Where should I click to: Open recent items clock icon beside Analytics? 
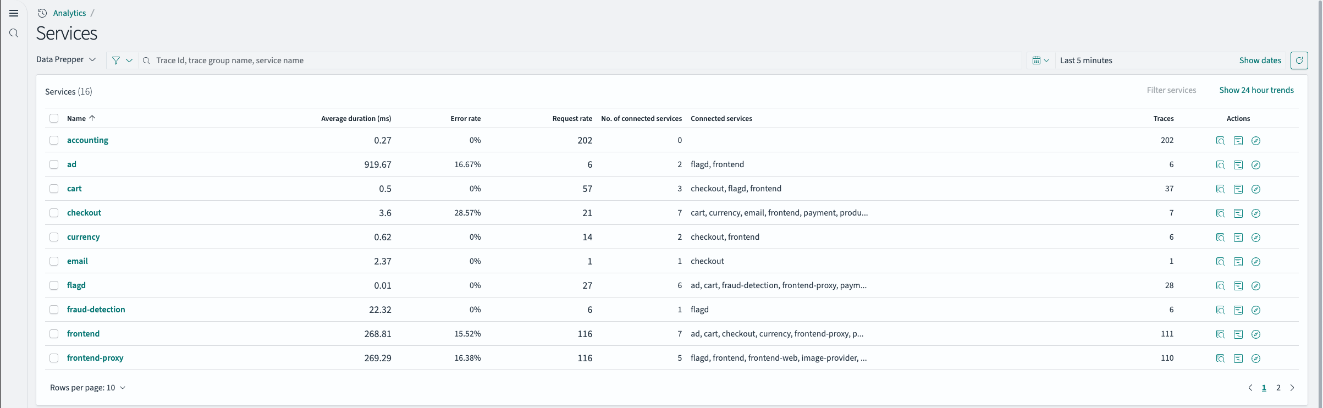[x=42, y=13]
